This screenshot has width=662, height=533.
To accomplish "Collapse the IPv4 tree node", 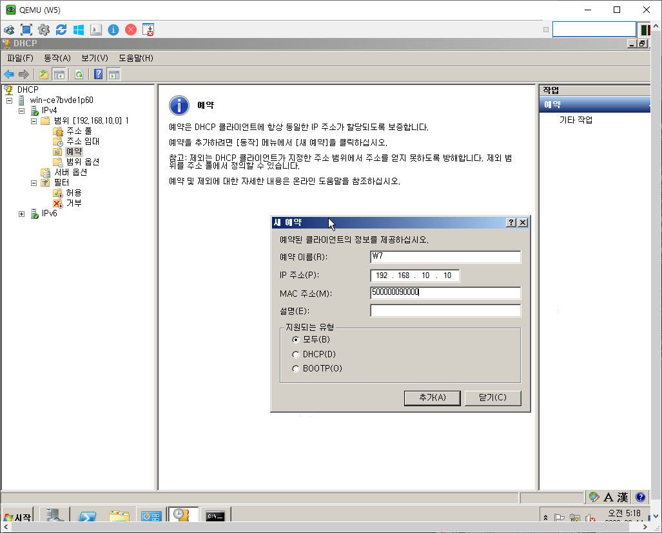I will 21,111.
